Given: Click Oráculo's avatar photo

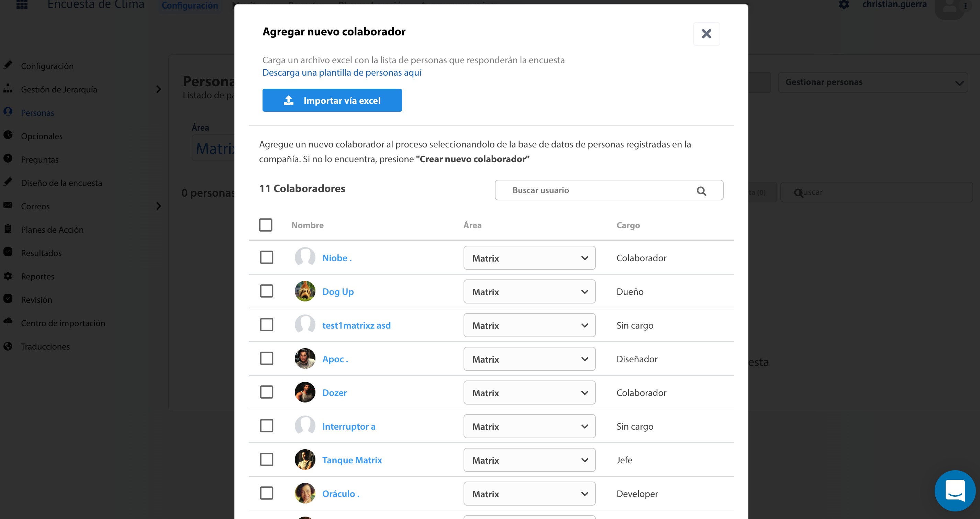Looking at the screenshot, I should pyautogui.click(x=305, y=494).
